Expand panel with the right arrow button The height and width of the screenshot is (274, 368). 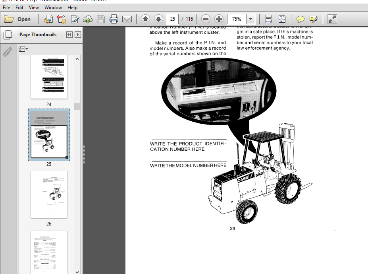pos(78,35)
